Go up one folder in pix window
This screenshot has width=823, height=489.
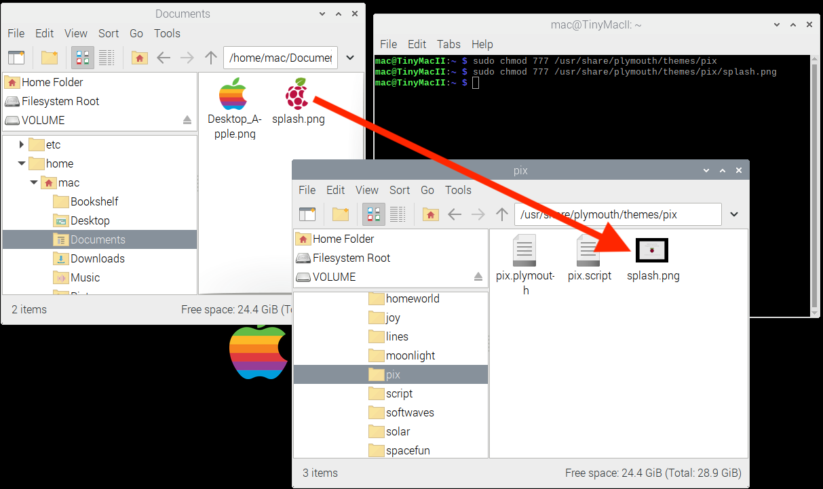click(x=502, y=214)
